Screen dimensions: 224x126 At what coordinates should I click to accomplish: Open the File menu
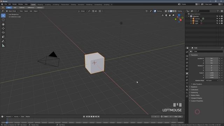coord(6,4)
